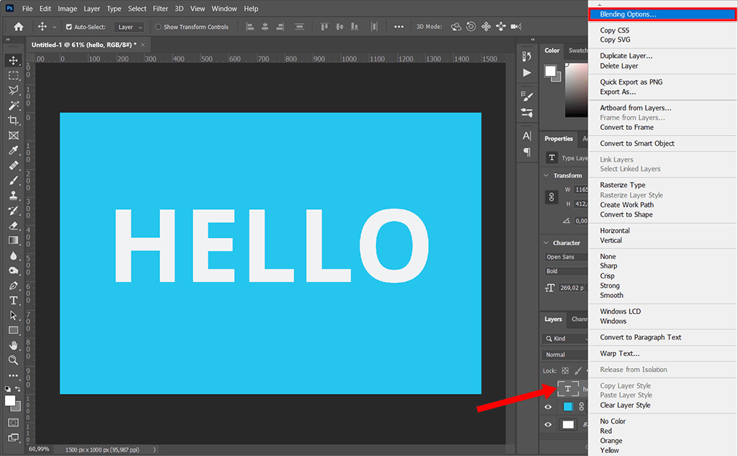Choose Quick Export as PNG

631,82
